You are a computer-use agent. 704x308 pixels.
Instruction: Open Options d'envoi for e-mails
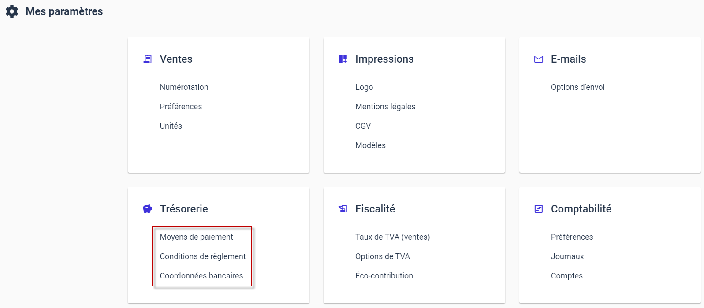[577, 87]
